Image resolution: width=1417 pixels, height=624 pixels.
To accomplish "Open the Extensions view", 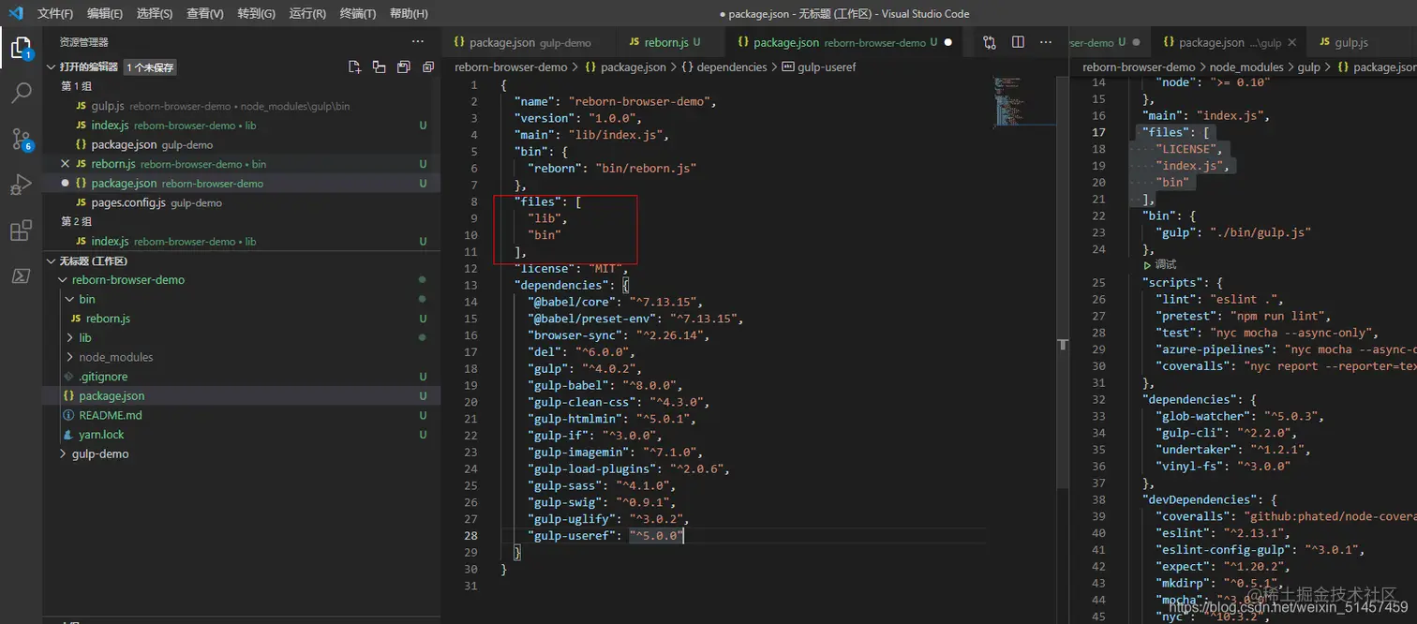I will point(21,230).
